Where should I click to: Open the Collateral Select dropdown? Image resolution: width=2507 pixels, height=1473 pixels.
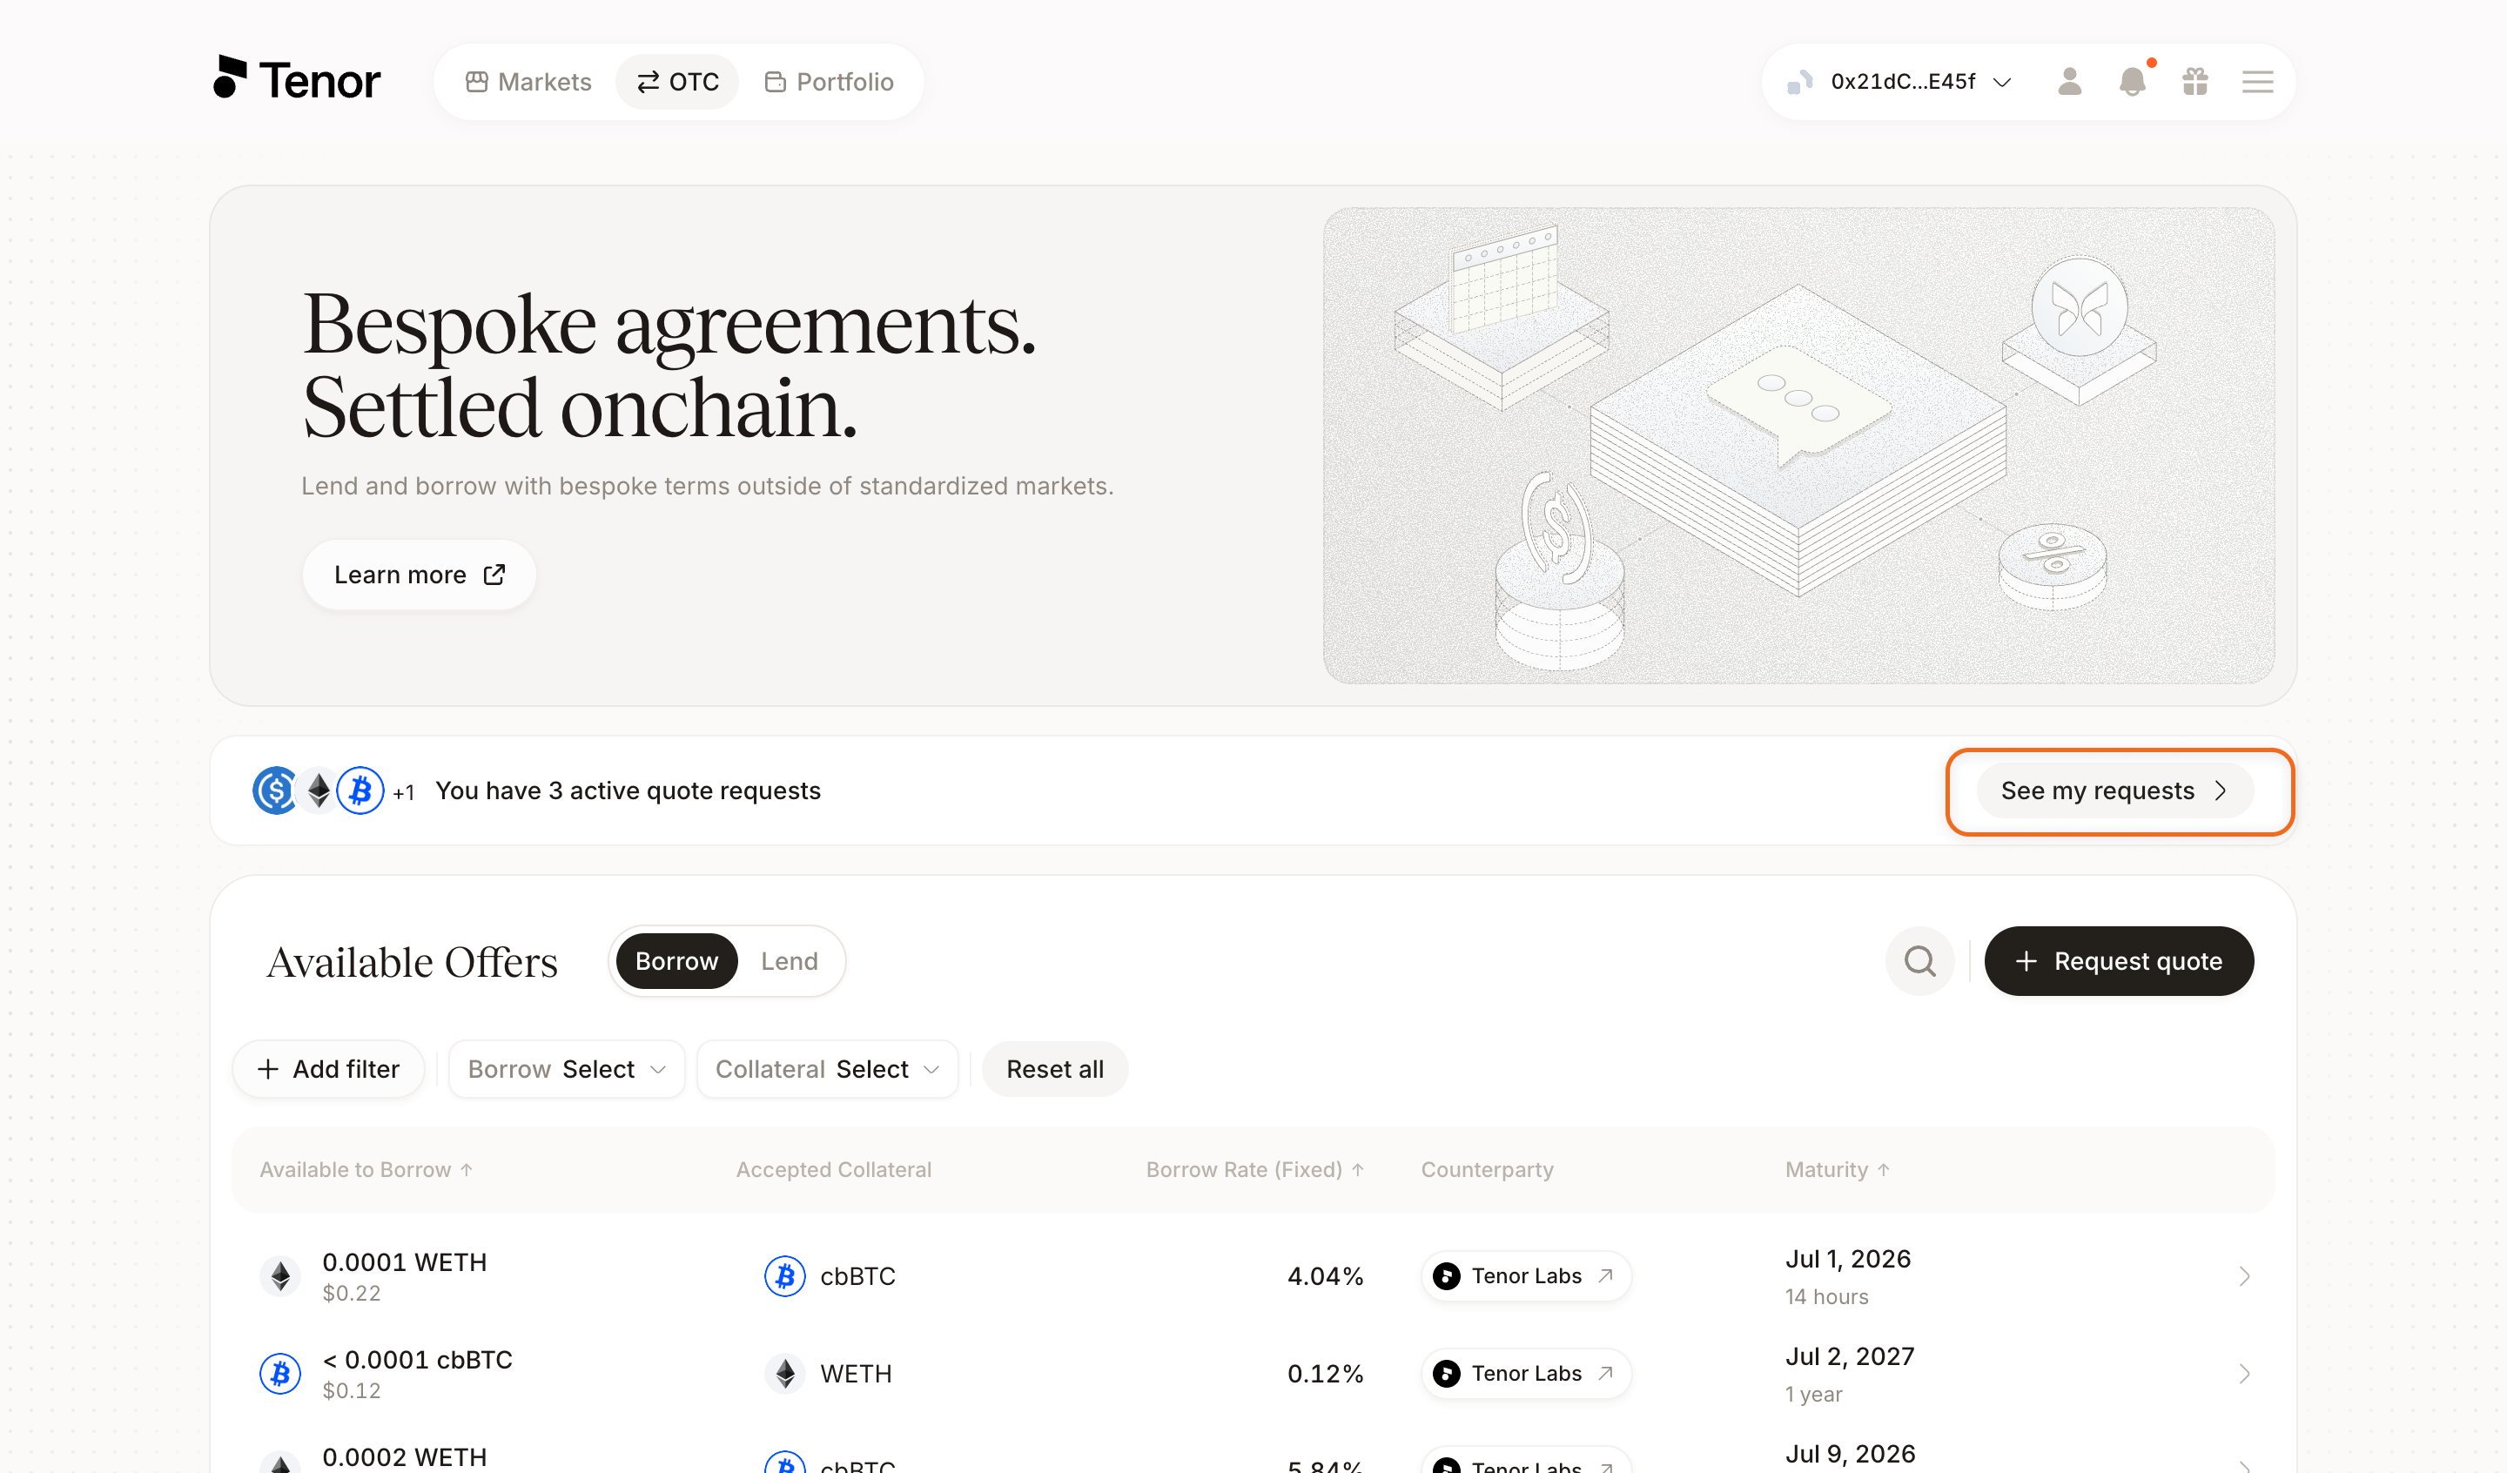coord(827,1069)
